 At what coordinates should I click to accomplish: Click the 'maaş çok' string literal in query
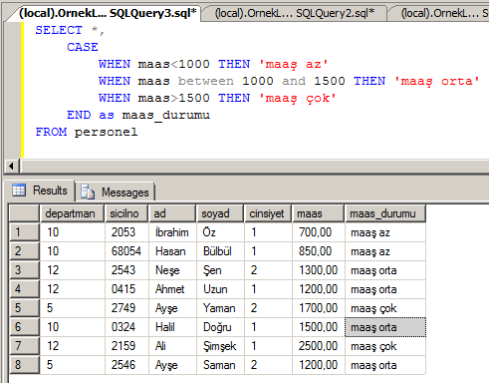click(x=298, y=98)
